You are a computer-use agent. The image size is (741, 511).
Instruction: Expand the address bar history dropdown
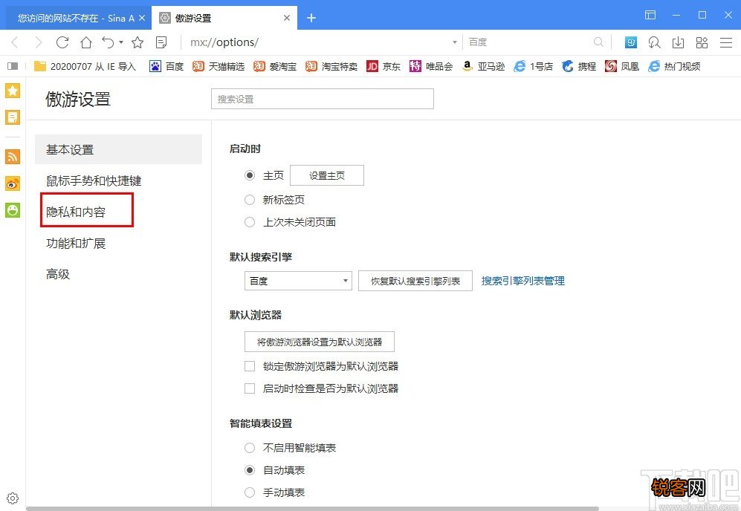455,42
